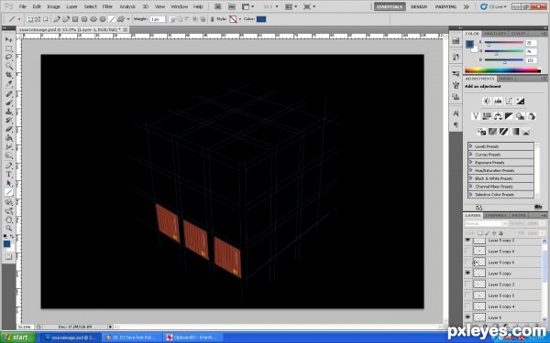Open the Filter menu
Viewport: 550px width, 343px height.
click(x=107, y=6)
